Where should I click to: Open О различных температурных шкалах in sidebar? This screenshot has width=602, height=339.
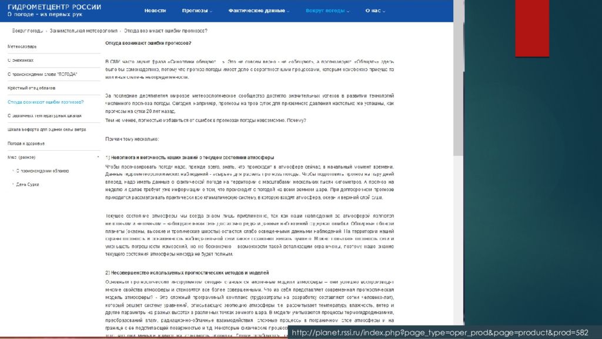tap(45, 116)
